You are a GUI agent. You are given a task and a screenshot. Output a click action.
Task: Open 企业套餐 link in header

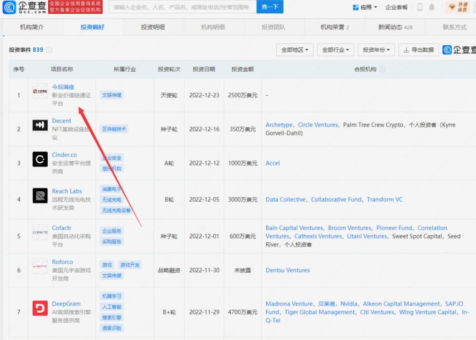(x=396, y=7)
